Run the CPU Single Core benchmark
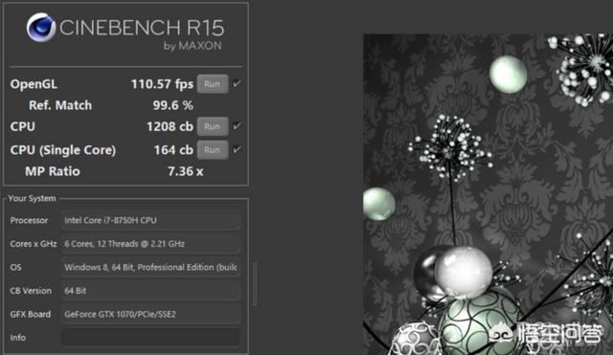The width and height of the screenshot is (613, 355). [x=213, y=150]
